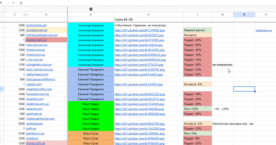Show hidden columns using right arrow by column D
The width and height of the screenshot is (276, 145).
[x=27, y=15]
